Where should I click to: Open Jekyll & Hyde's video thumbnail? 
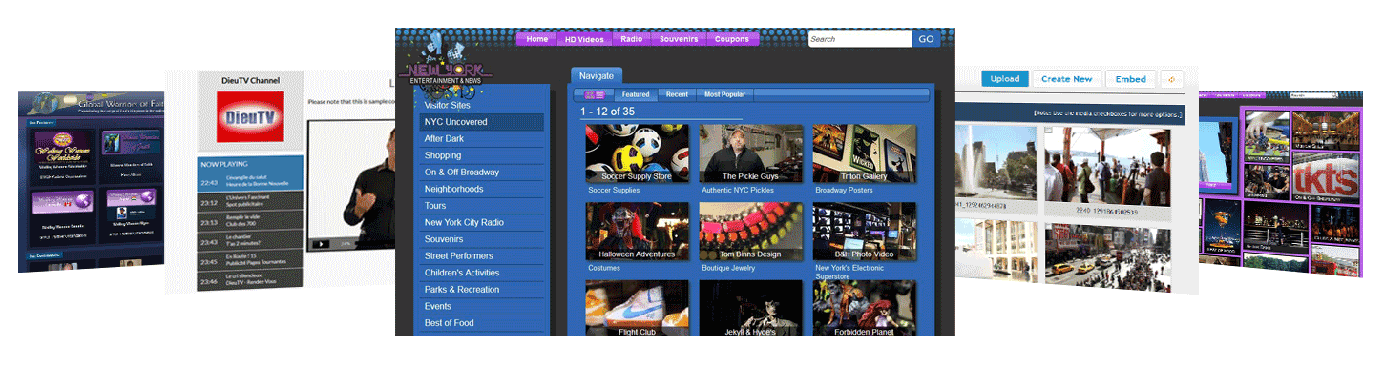coord(750,308)
